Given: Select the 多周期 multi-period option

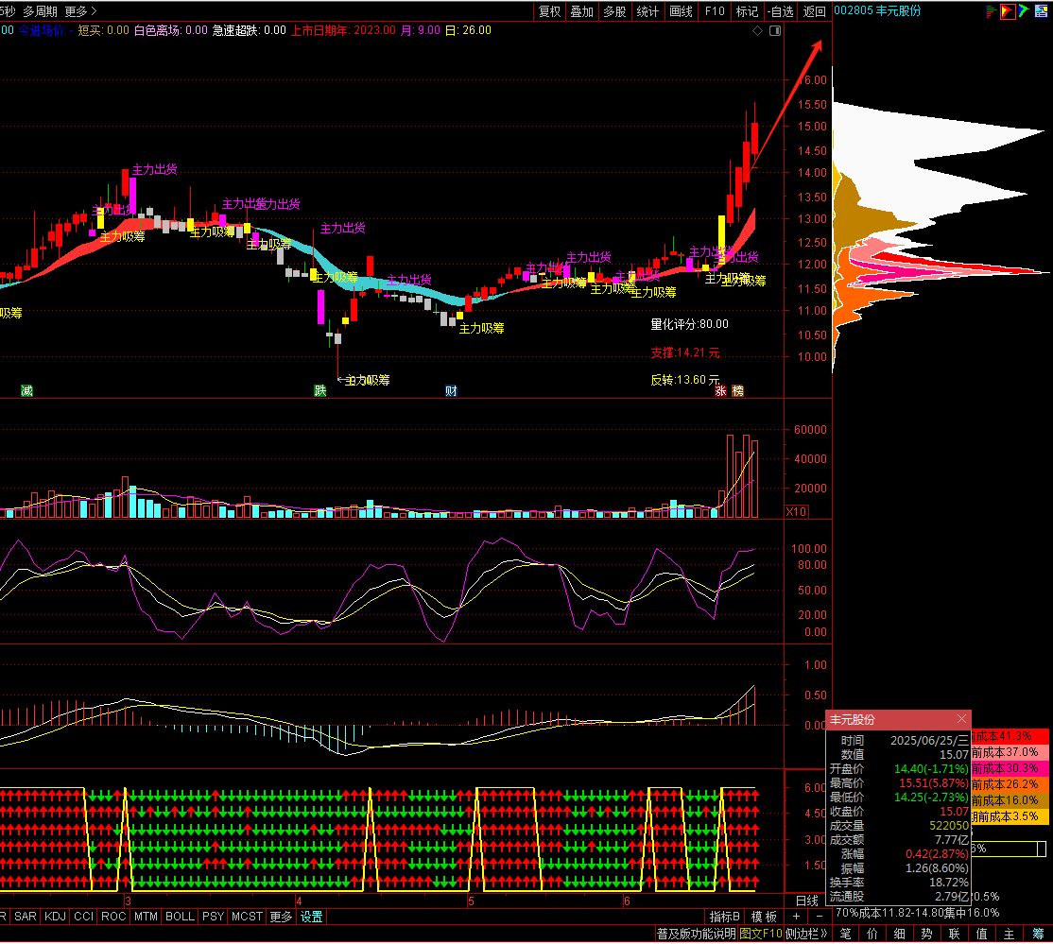Looking at the screenshot, I should (41, 11).
